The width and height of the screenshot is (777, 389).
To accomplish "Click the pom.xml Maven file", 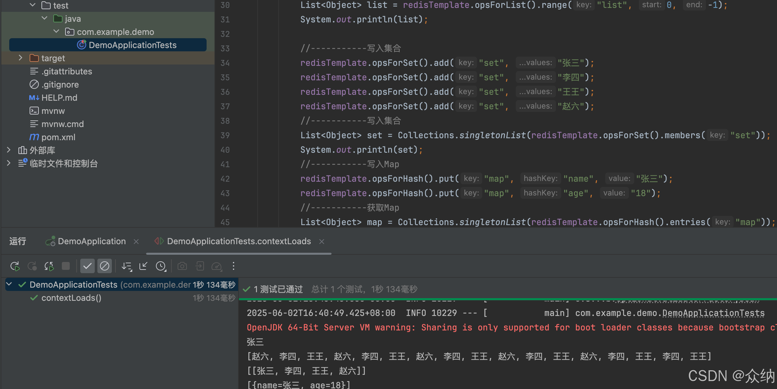I will [58, 137].
